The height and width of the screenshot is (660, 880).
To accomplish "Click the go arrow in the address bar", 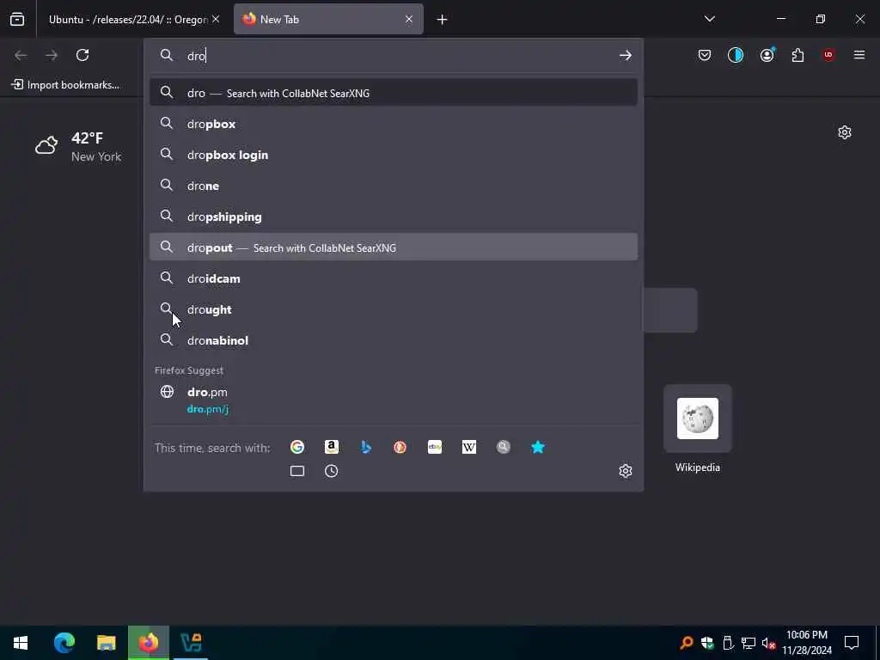I will pos(626,55).
